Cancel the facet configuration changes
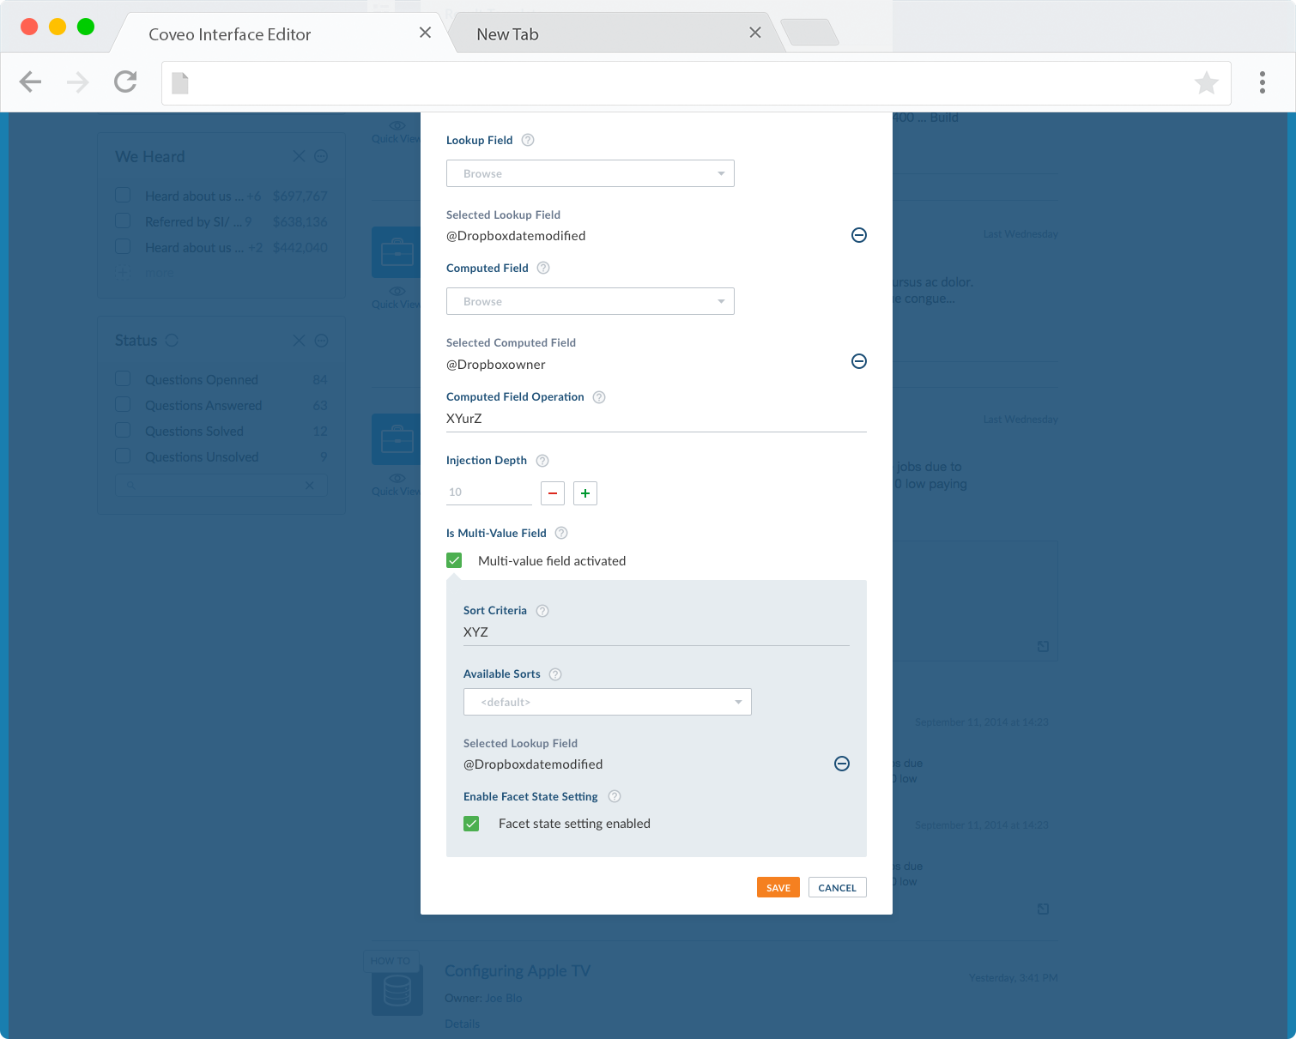 [x=837, y=887]
